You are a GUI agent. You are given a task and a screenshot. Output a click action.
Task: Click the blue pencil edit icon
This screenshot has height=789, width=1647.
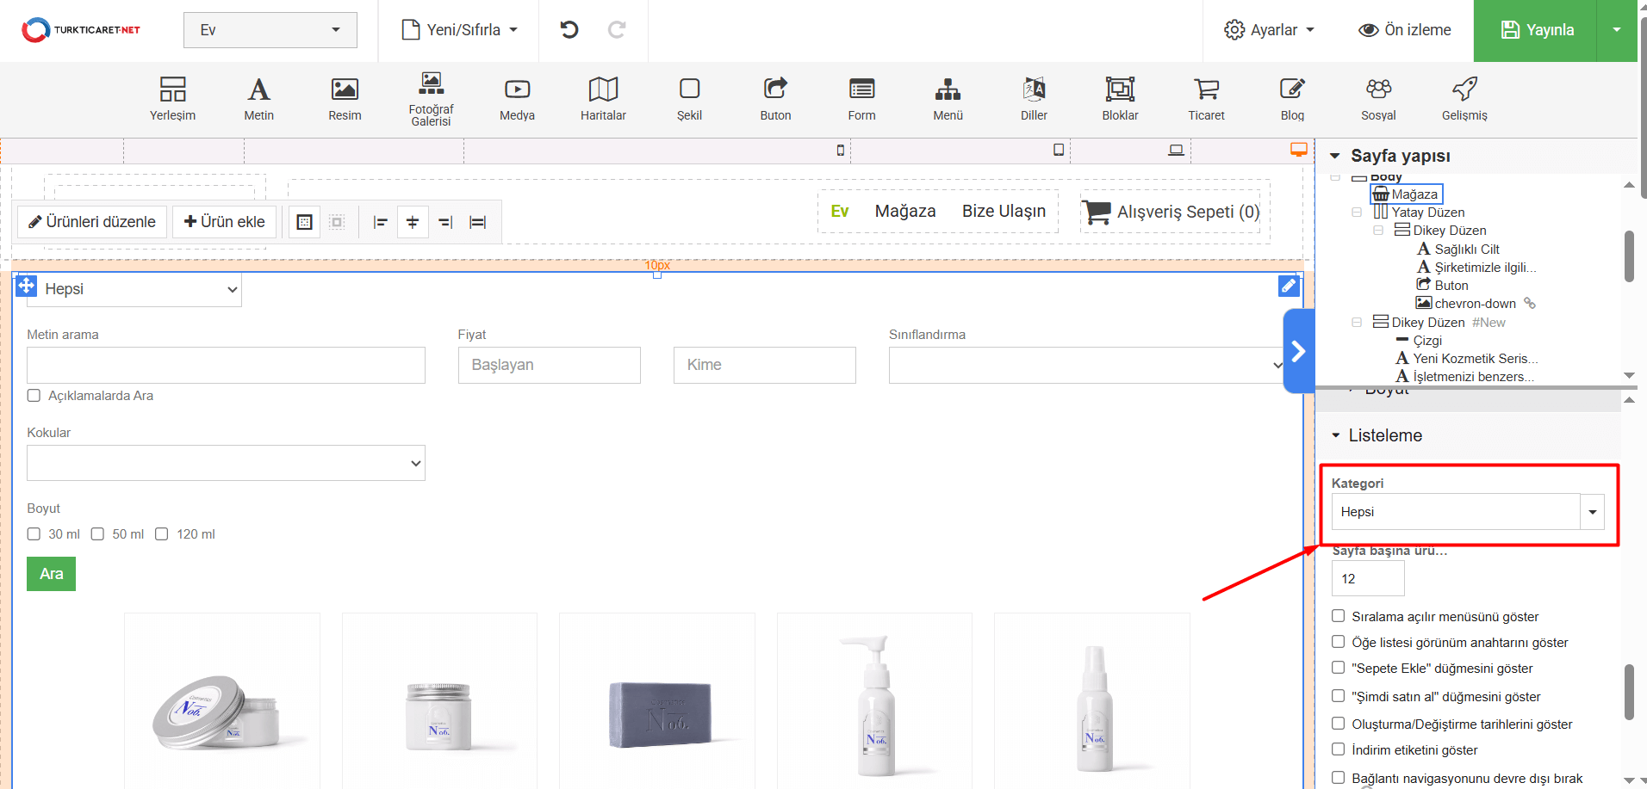(x=1288, y=286)
